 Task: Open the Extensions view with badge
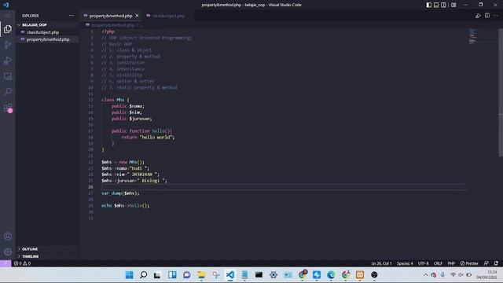point(8,108)
